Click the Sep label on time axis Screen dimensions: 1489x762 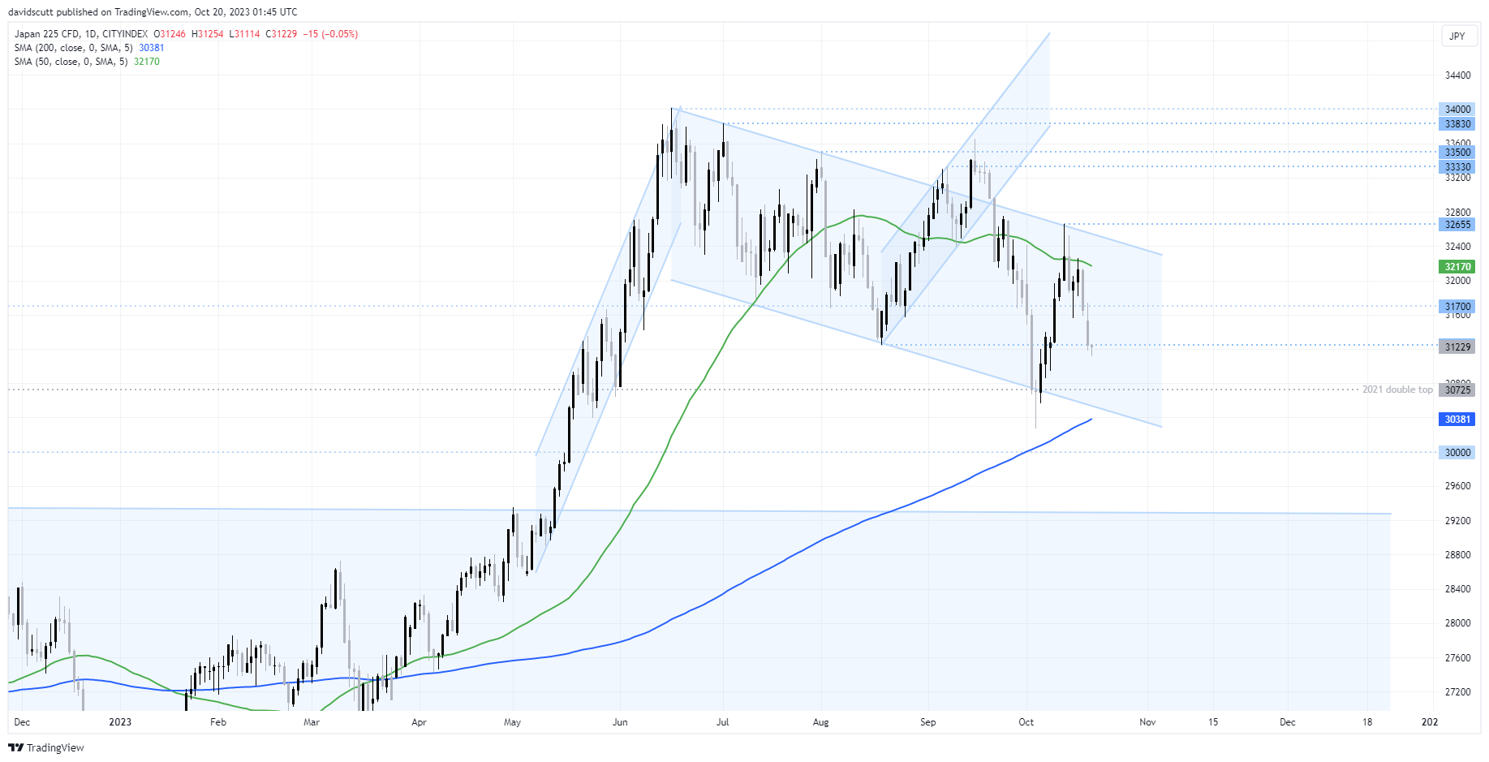coord(928,722)
